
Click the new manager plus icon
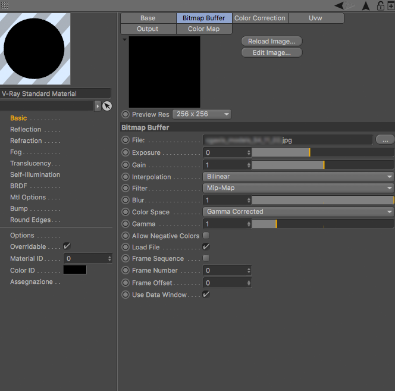[391, 5]
